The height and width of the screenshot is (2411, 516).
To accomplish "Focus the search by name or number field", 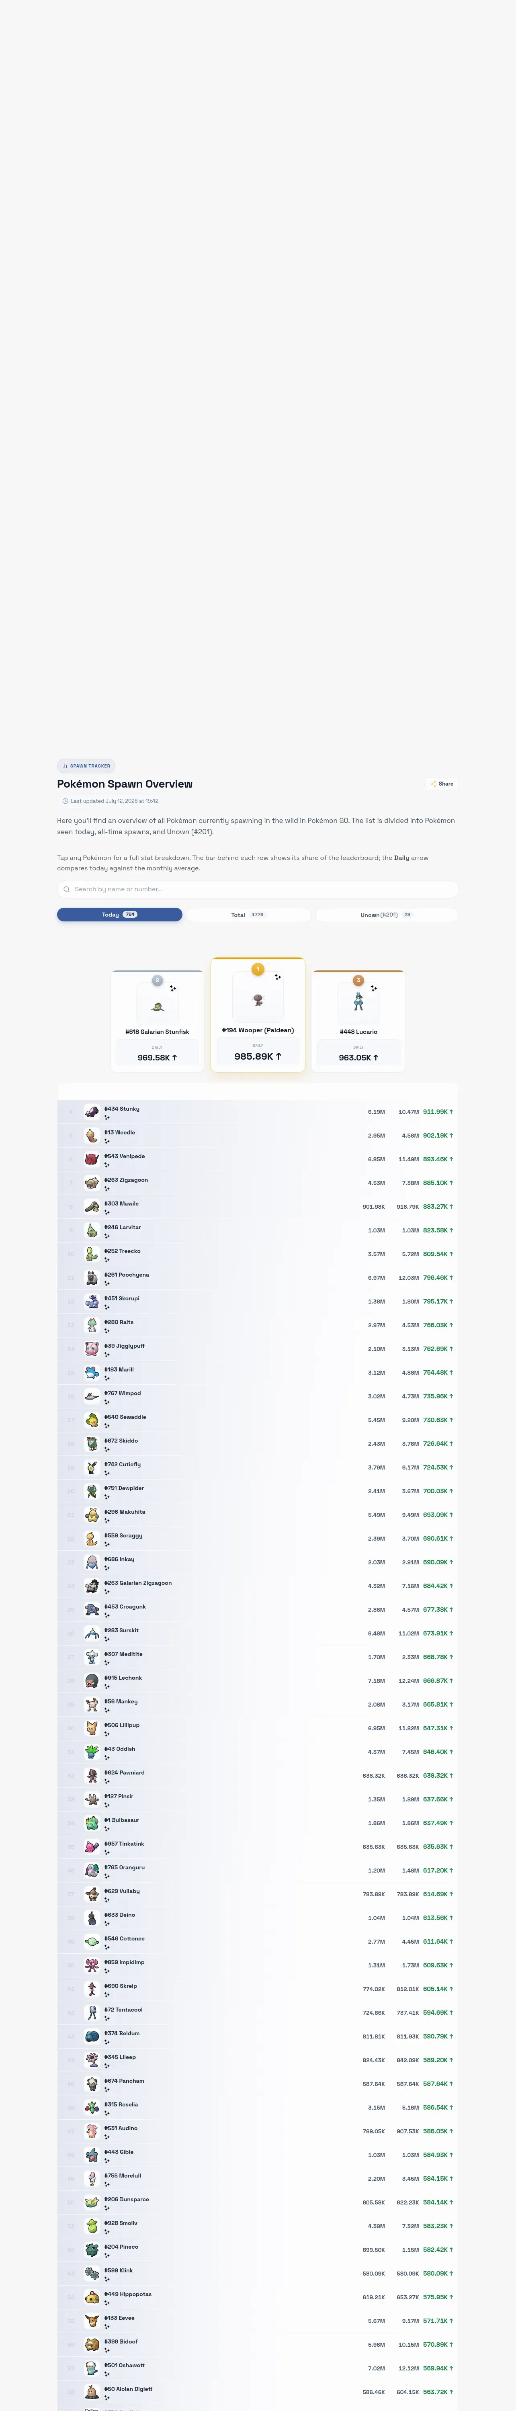I will (258, 889).
